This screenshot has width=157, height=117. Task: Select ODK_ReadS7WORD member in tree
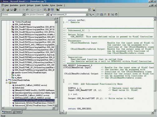click(x=35, y=70)
